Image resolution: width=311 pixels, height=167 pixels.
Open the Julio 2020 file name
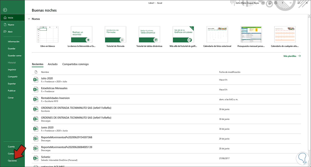coord(47,78)
